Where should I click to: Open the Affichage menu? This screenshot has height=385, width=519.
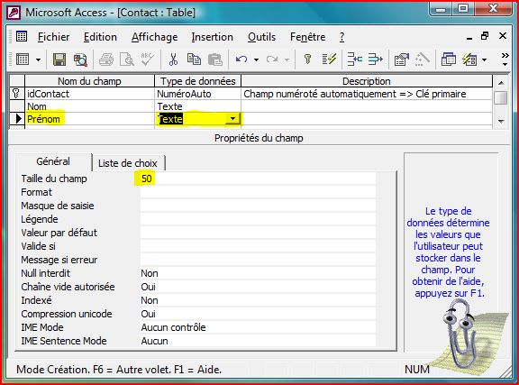click(155, 37)
